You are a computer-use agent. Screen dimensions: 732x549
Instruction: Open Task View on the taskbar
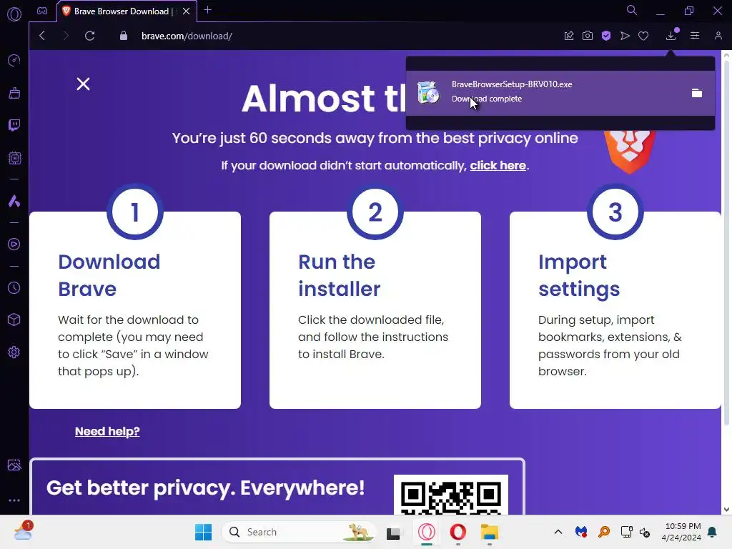click(393, 532)
